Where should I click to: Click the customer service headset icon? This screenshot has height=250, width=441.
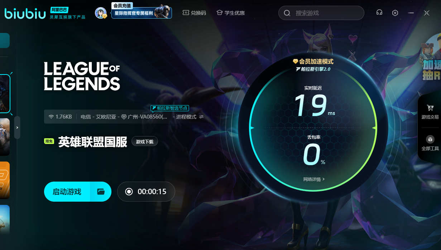click(379, 13)
